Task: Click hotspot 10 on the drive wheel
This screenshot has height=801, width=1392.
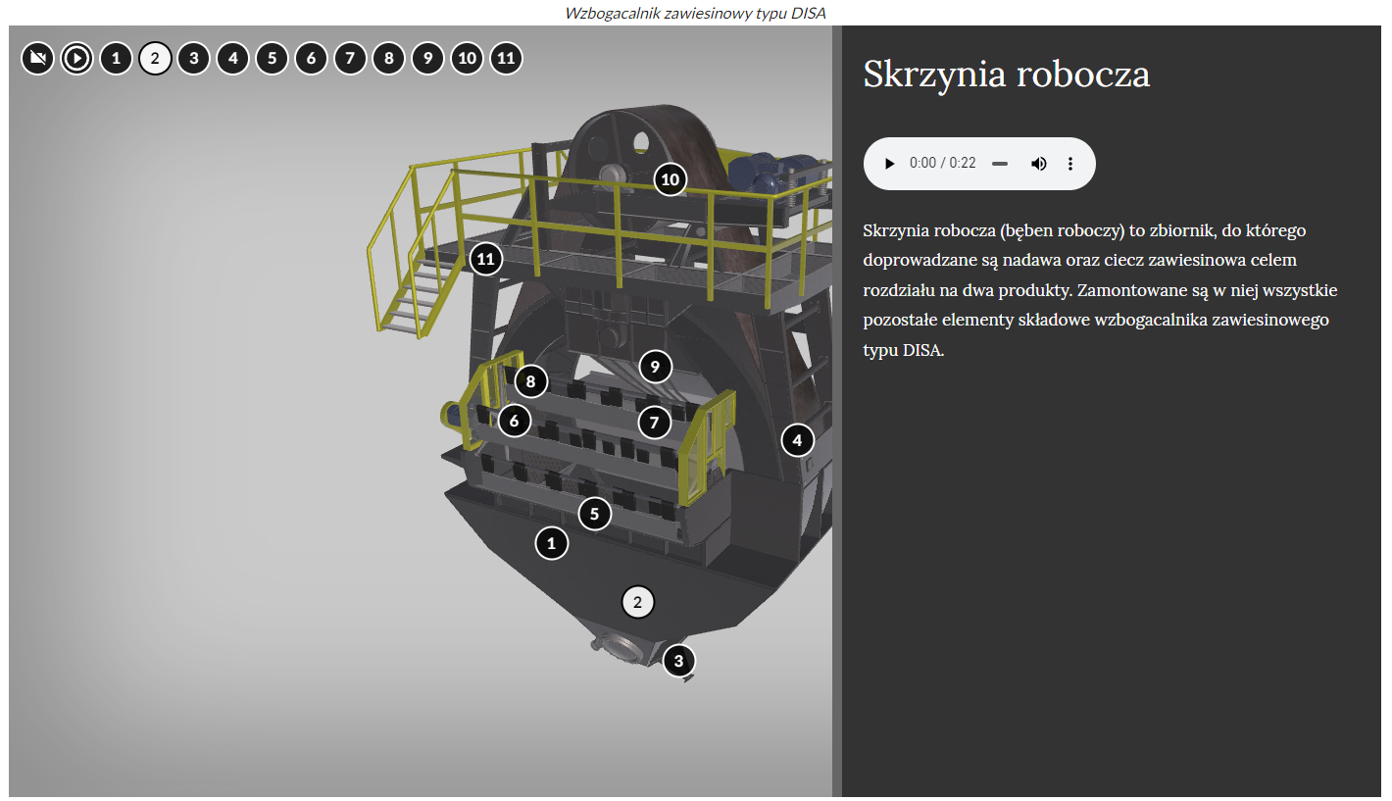Action: click(x=670, y=179)
